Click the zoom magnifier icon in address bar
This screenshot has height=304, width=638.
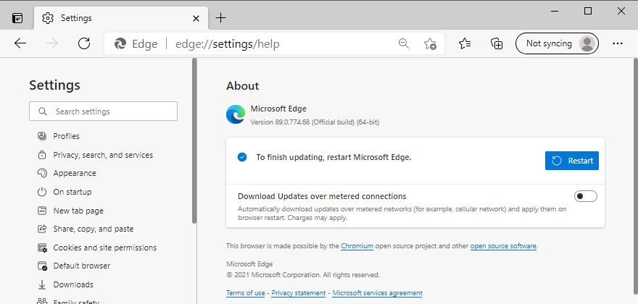click(x=404, y=43)
